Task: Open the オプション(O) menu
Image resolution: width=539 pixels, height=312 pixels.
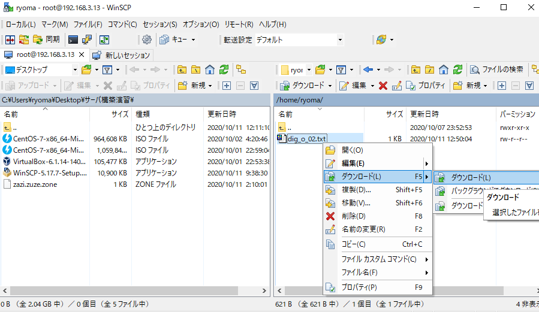Action: (201, 25)
